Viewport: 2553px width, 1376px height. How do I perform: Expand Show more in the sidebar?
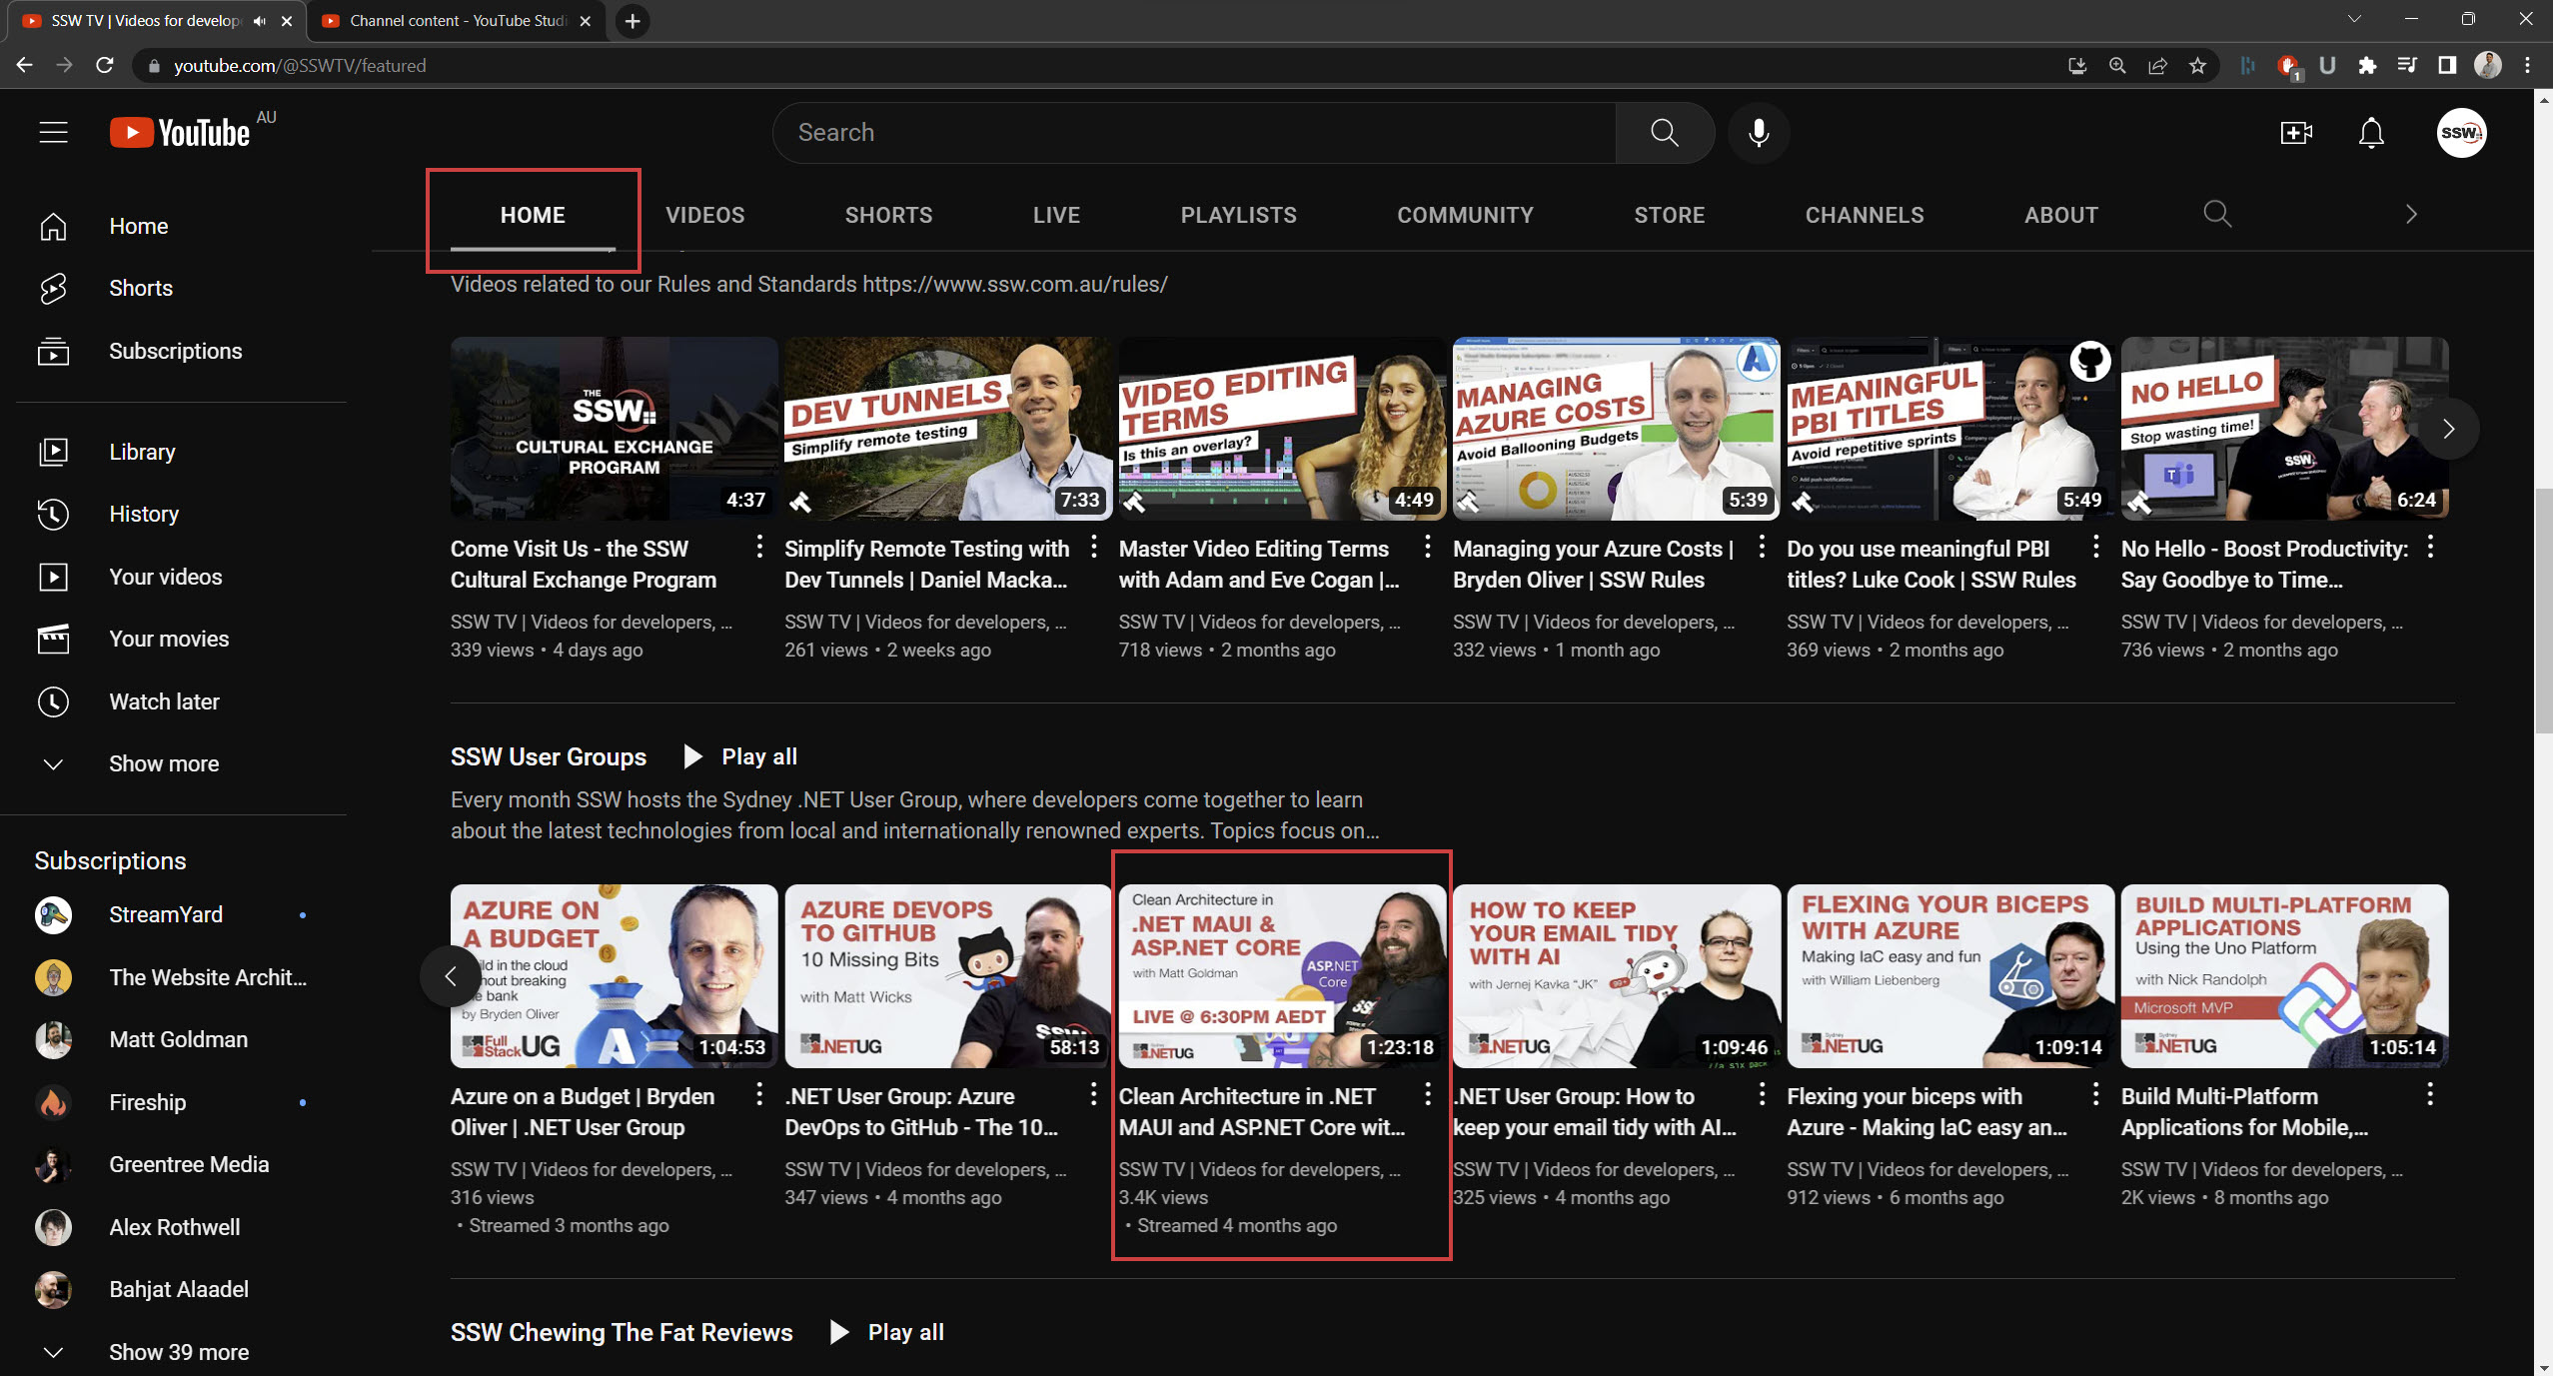click(x=164, y=763)
